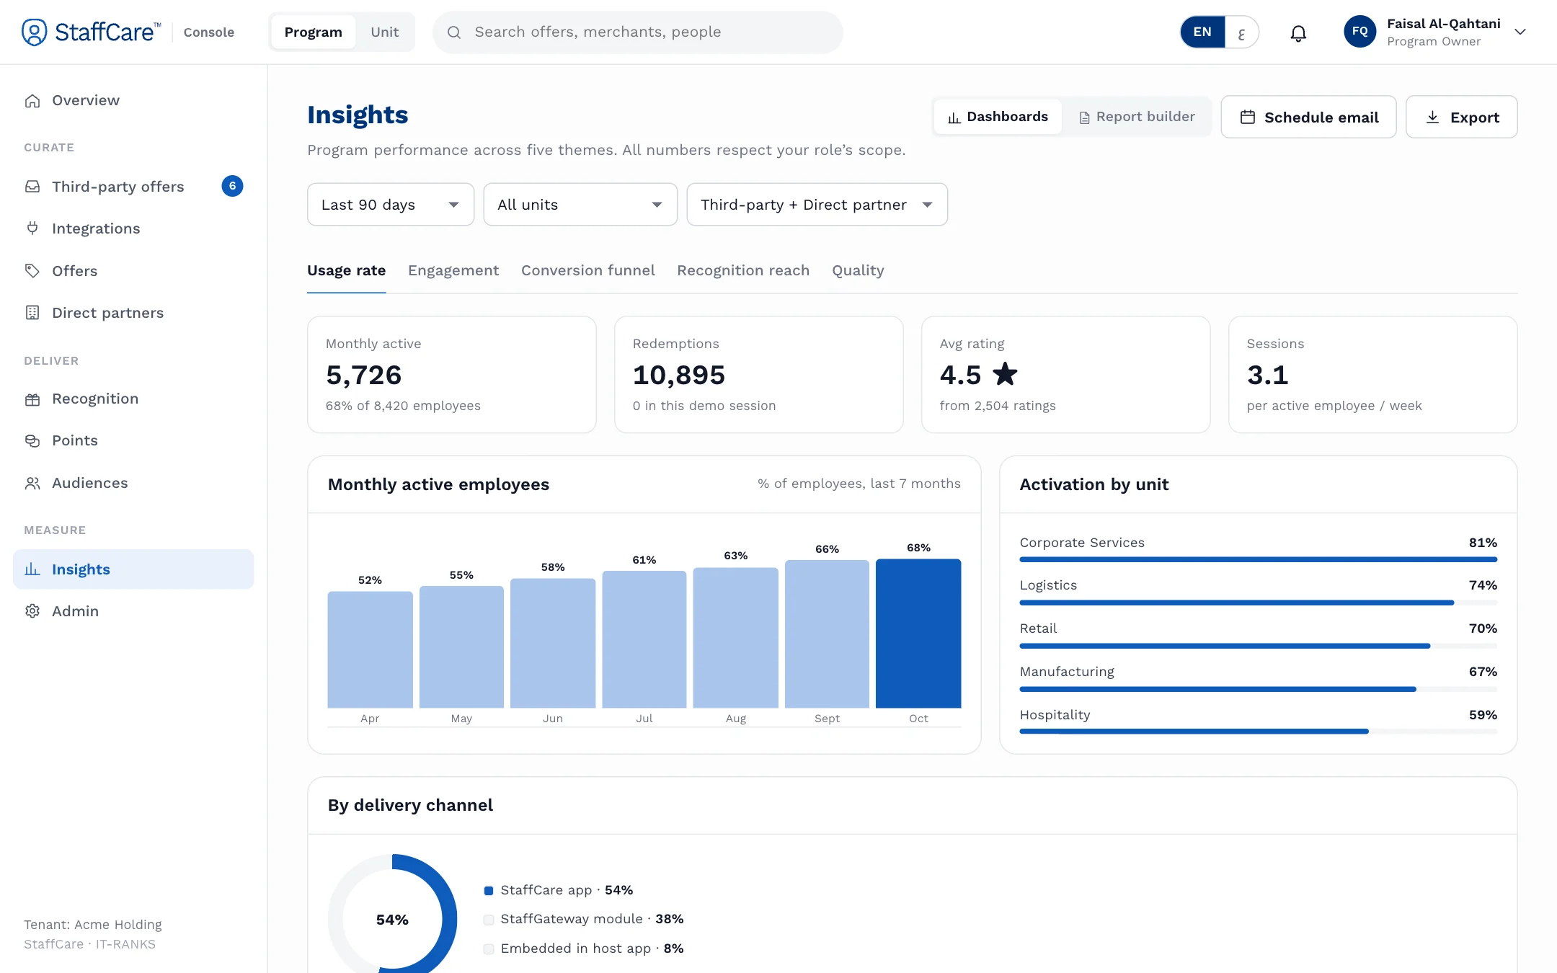Click the Monthly active stat card
Screen dimensions: 1557x973
(x=452, y=375)
